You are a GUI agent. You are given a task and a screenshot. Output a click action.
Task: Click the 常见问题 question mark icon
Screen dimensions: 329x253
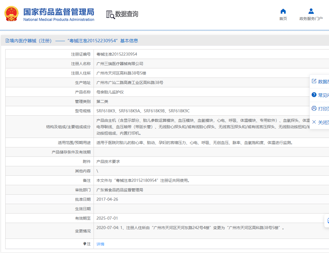(x=314, y=95)
